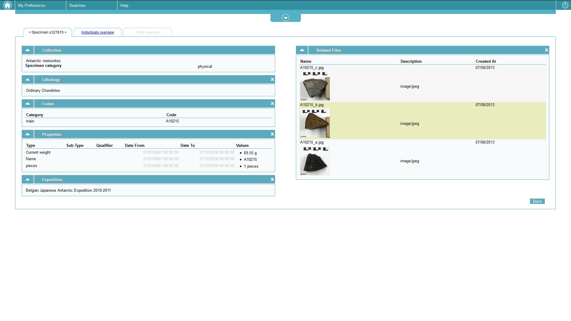
Task: Open the My Preferences menu
Action: pos(32,5)
